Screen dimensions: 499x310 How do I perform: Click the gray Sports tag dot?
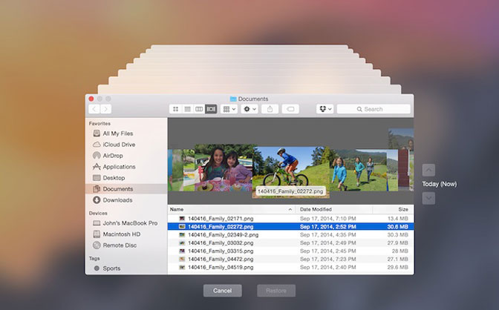(x=97, y=268)
